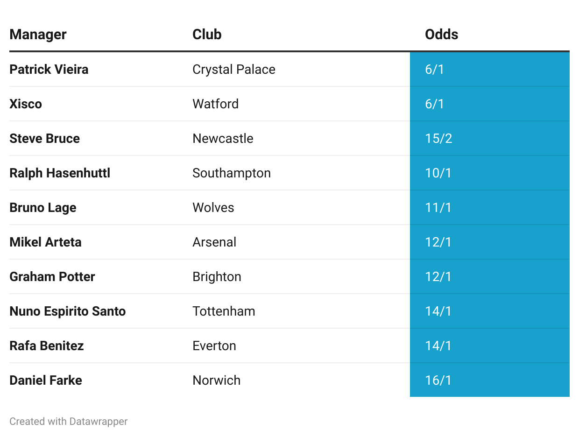Image resolution: width=579 pixels, height=437 pixels.
Task: Select the Bruno Lage row name
Action: pyautogui.click(x=43, y=208)
